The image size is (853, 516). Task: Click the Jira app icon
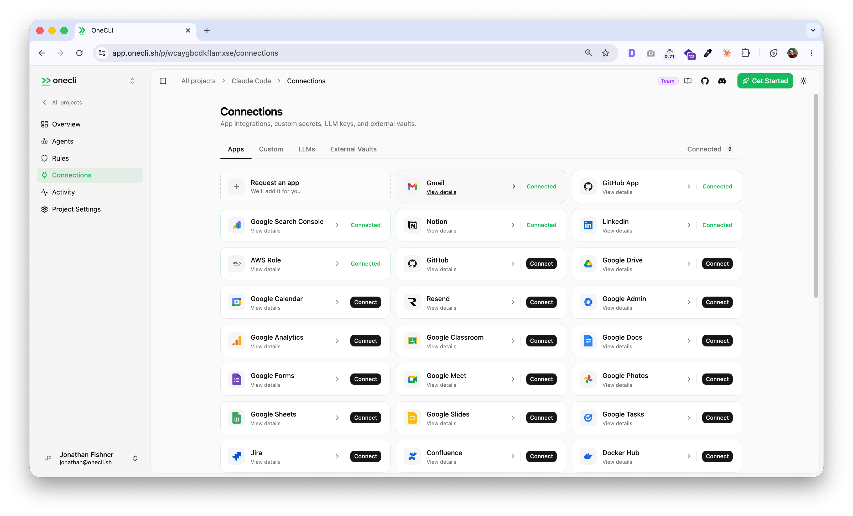pyautogui.click(x=236, y=456)
